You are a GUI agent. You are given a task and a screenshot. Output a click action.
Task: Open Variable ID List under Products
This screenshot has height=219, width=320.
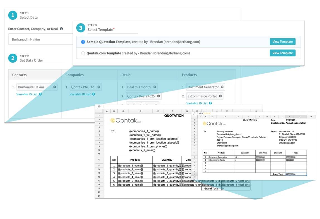[x=197, y=103]
